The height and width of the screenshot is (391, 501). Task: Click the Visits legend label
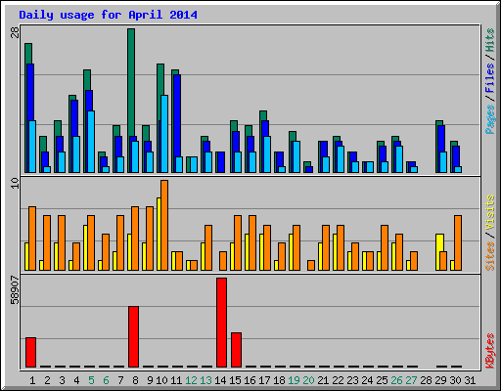[489, 212]
